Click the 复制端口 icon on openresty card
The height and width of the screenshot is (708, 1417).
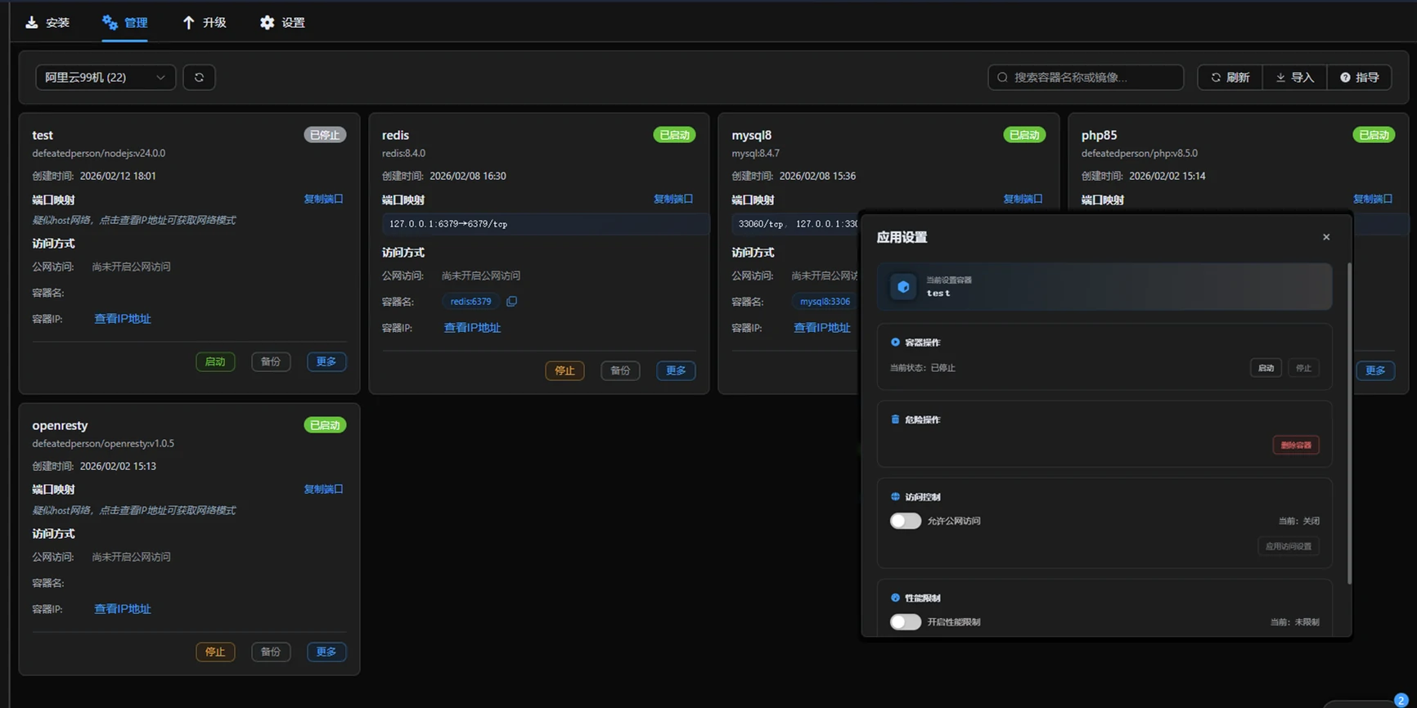[x=324, y=489]
